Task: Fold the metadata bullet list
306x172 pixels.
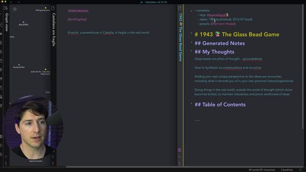Action: (x=191, y=11)
